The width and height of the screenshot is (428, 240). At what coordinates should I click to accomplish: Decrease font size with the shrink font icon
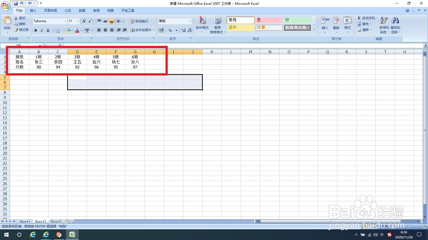point(90,21)
